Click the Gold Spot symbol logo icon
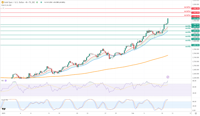200x116 pixels. (2, 2)
